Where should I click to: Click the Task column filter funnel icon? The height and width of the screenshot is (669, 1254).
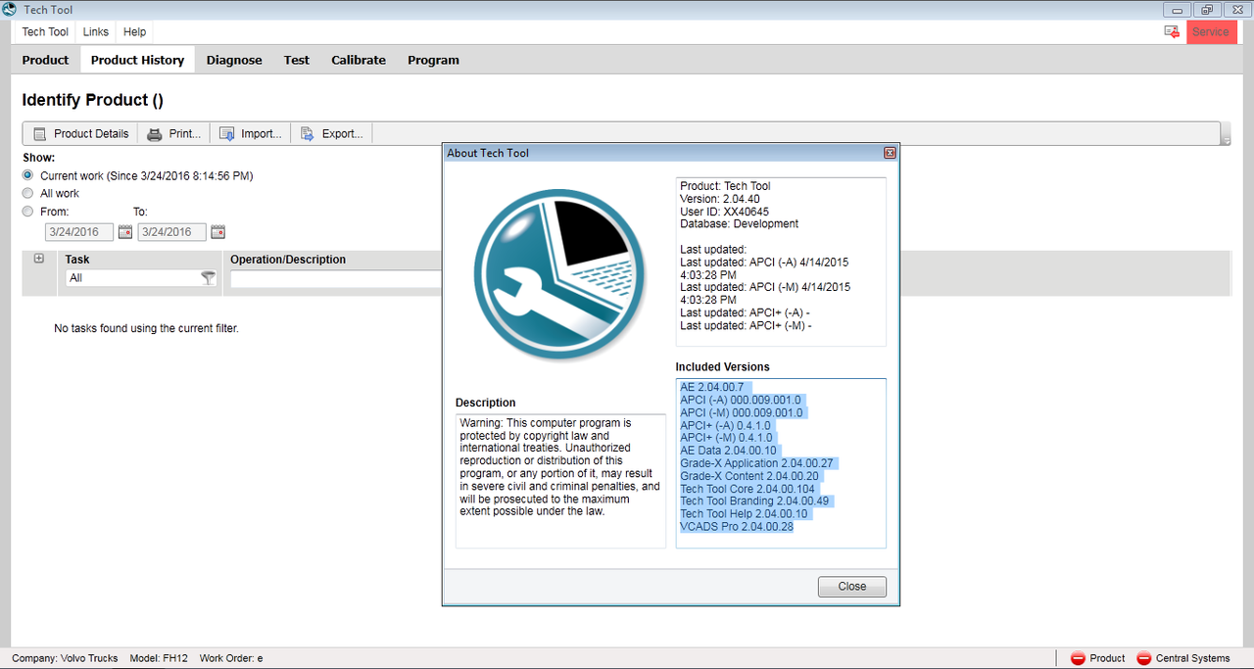(208, 278)
